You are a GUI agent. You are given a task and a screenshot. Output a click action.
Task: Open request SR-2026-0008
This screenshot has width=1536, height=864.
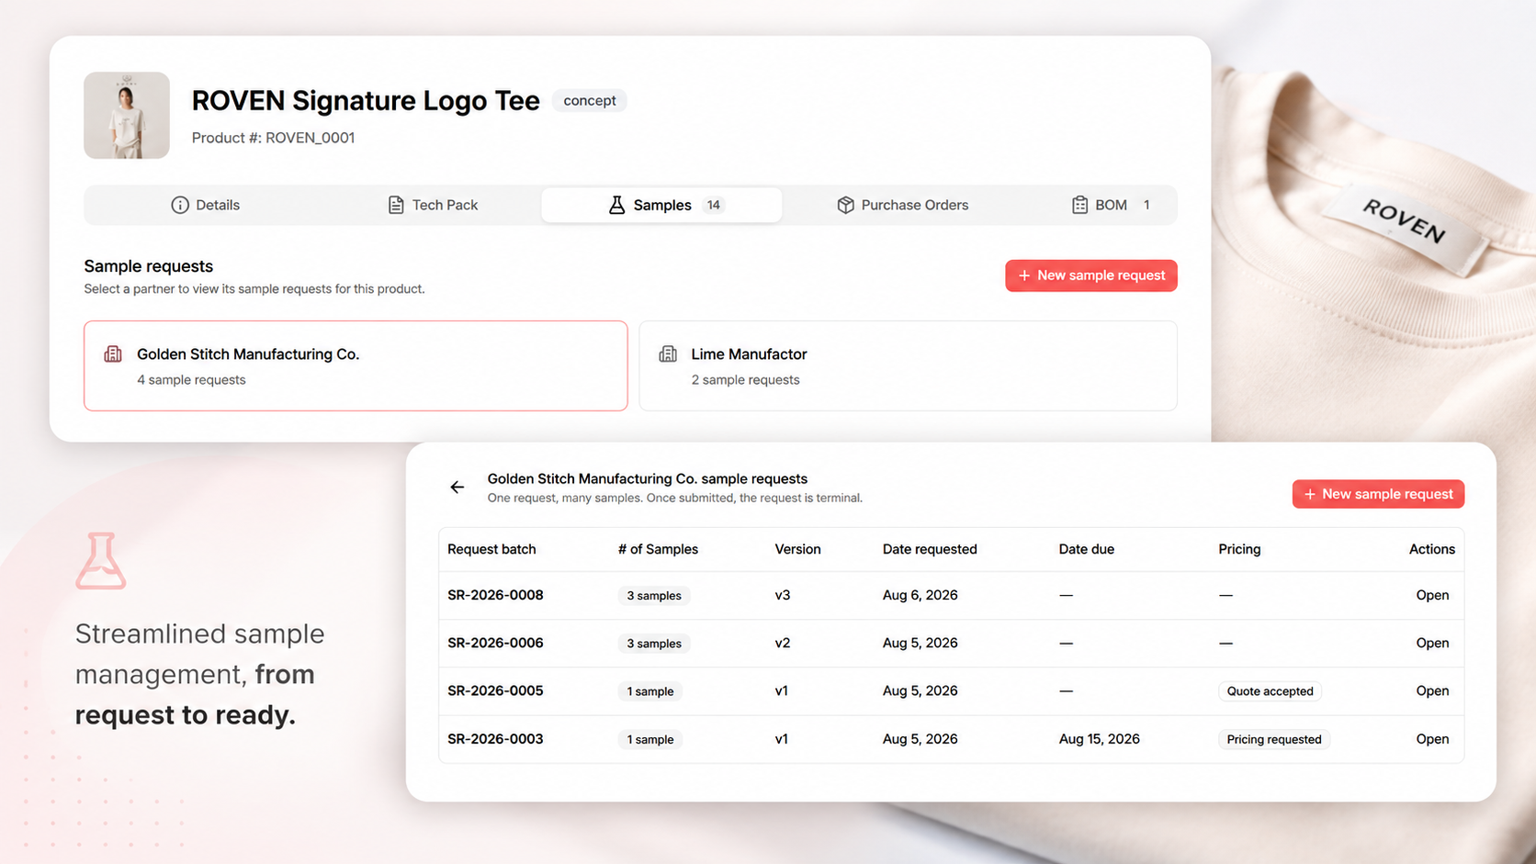click(x=1432, y=595)
